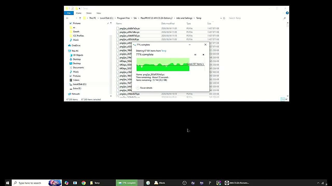This screenshot has height=186, width=332.
Task: Switch to the large thumbnails view icon
Action: [x=287, y=99]
